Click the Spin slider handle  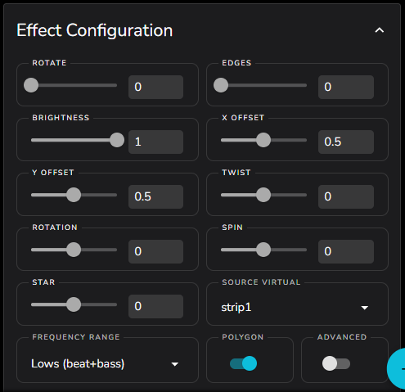pos(263,250)
